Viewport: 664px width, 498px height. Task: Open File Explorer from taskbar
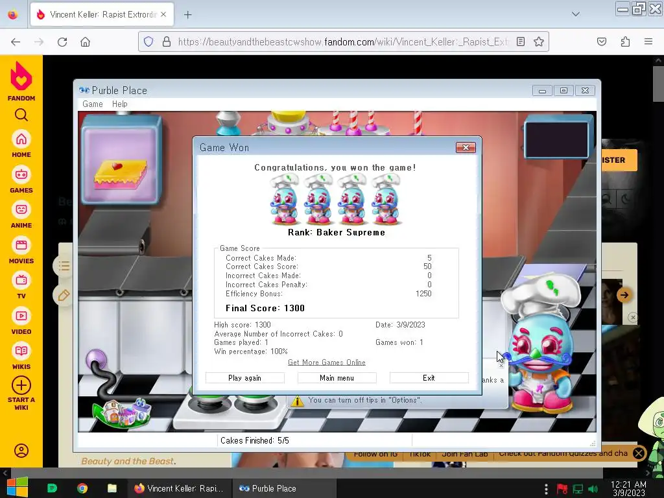pos(112,488)
